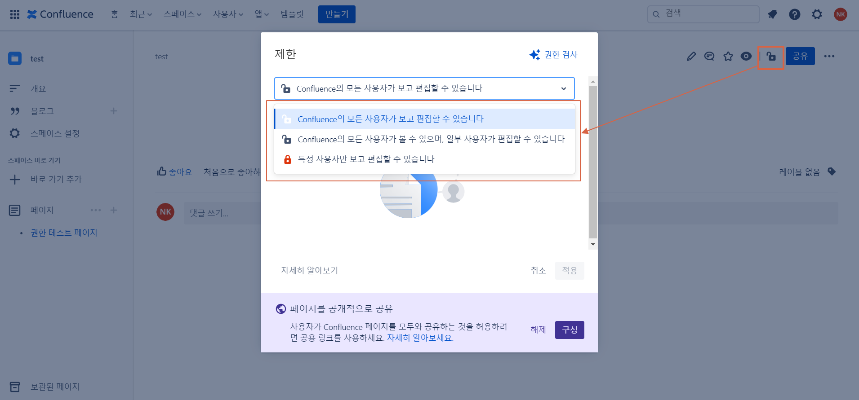Open the more actions ellipsis menu
859x400 pixels.
point(829,56)
